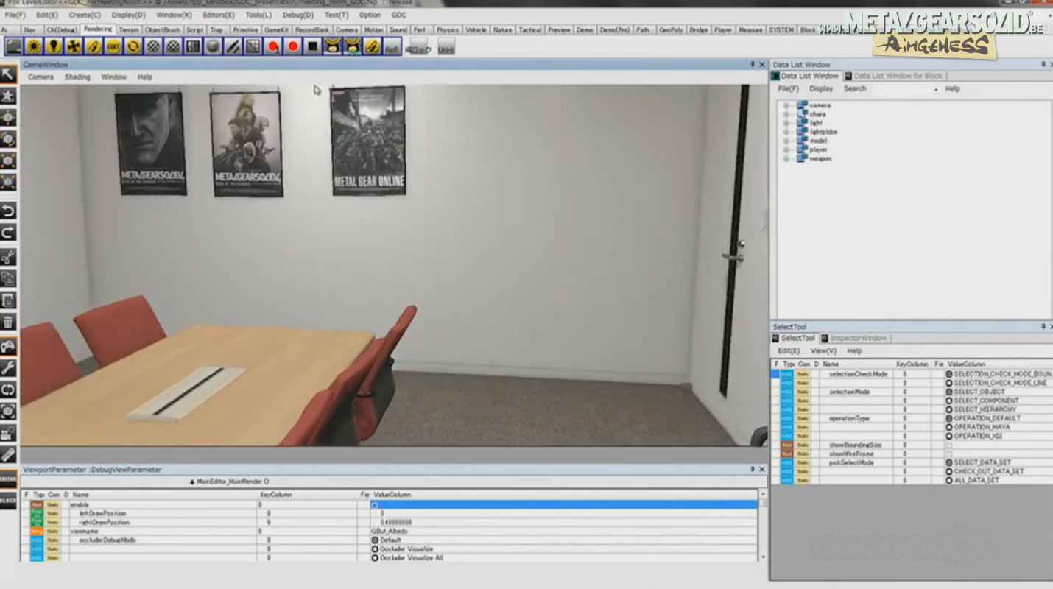Click the first toolbar icon with dark screen
1053x589 pixels.
(13, 46)
